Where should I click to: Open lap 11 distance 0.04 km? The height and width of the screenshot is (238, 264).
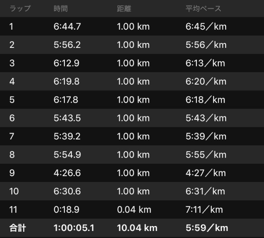134,210
